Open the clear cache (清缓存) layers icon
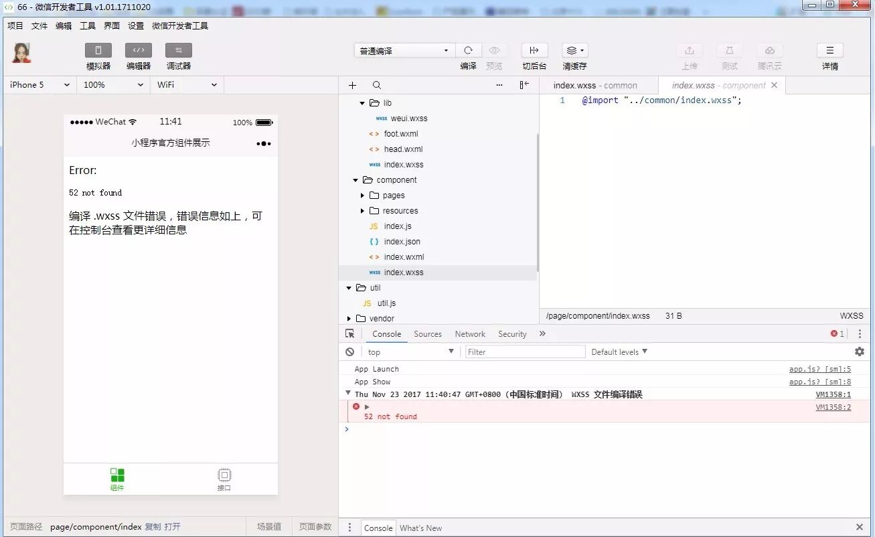This screenshot has height=537, width=875. pyautogui.click(x=574, y=50)
